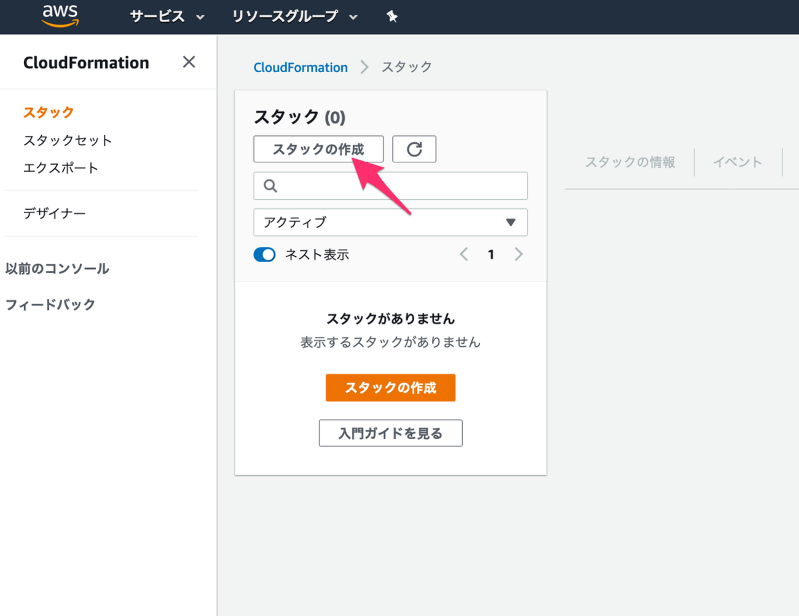The image size is (799, 616).
Task: Select page 1 in pagination
Action: [x=491, y=255]
